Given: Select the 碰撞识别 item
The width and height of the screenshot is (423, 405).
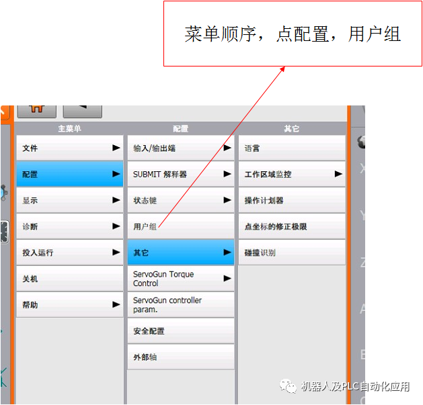Looking at the screenshot, I should 292,253.
